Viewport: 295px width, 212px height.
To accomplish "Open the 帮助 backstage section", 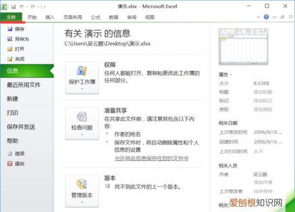I will [x=12, y=141].
